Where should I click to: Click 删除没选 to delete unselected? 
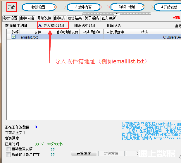(113, 25)
